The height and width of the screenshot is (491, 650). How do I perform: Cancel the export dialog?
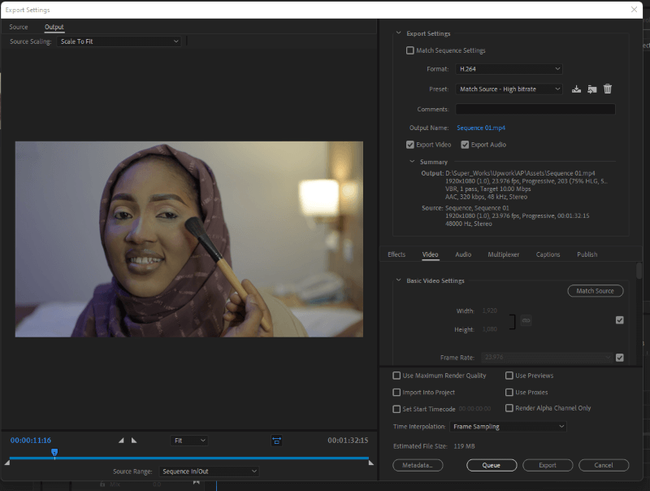[x=603, y=465]
